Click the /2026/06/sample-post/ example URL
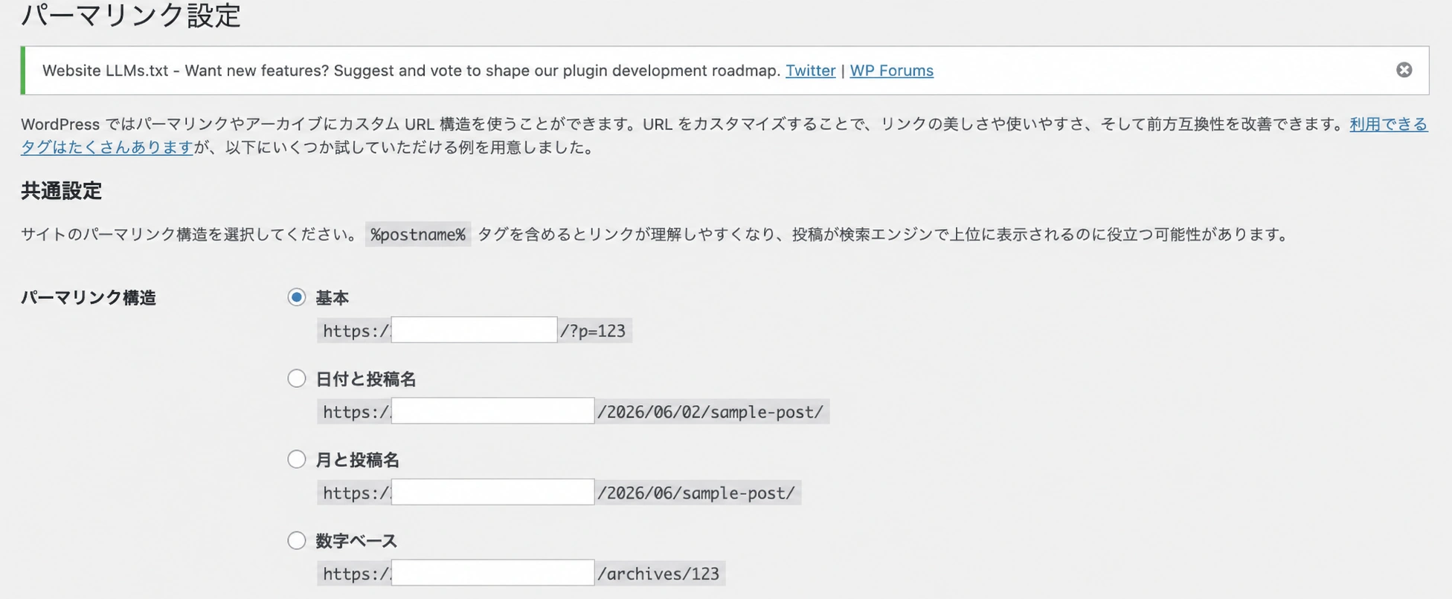Viewport: 1452px width, 599px height. tap(696, 493)
